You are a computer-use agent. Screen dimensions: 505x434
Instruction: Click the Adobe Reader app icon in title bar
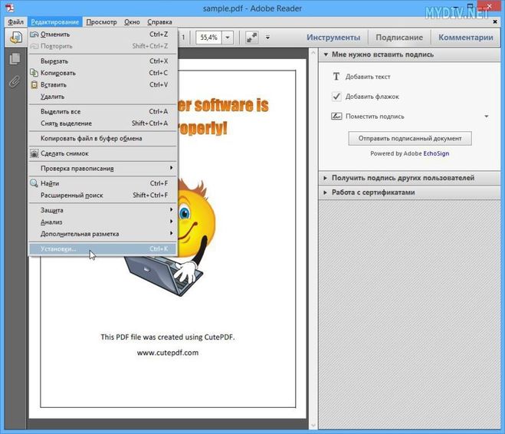coord(10,7)
